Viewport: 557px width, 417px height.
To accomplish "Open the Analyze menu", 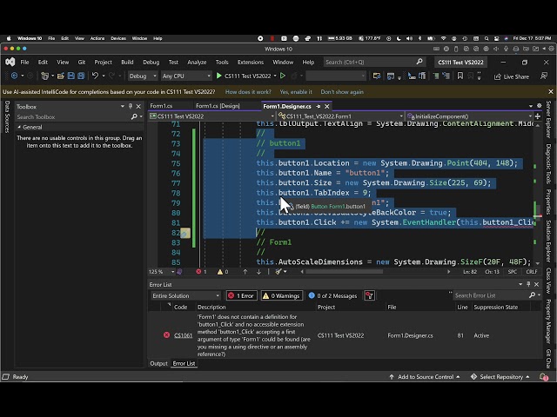I will tap(197, 62).
